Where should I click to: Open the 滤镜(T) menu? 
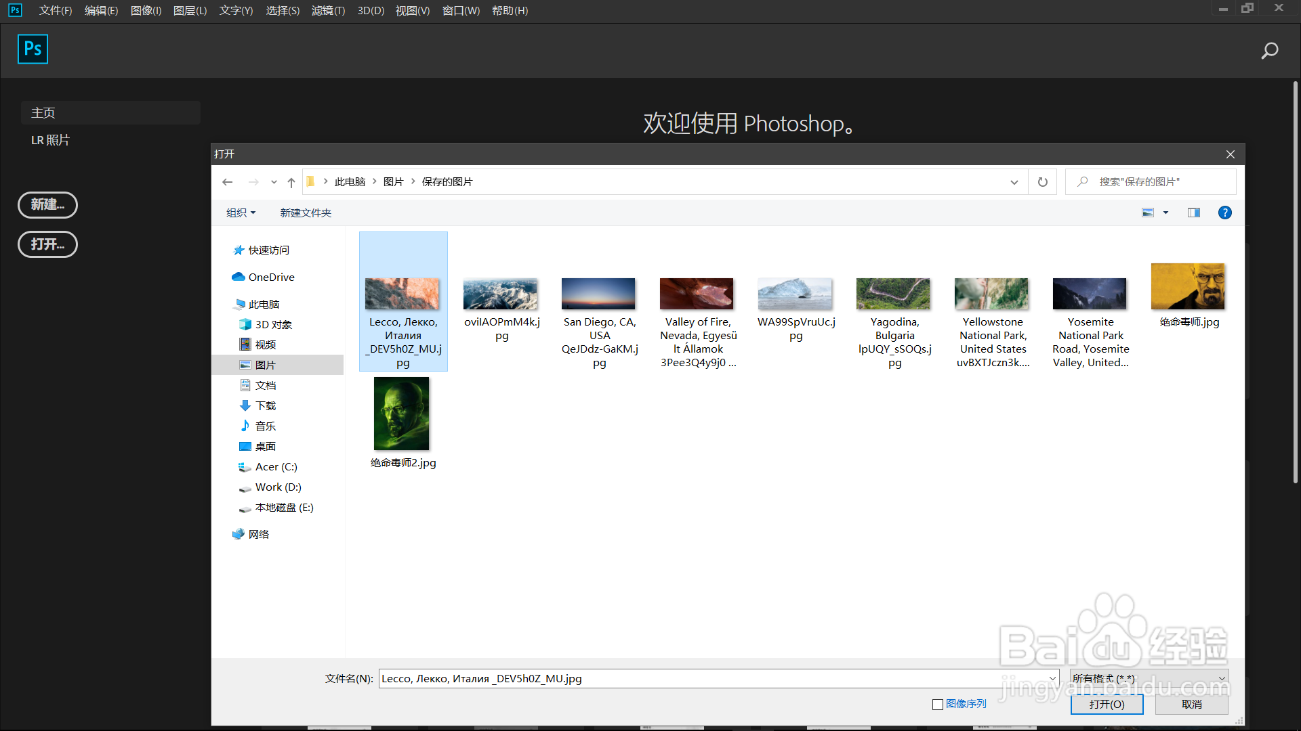coord(328,10)
